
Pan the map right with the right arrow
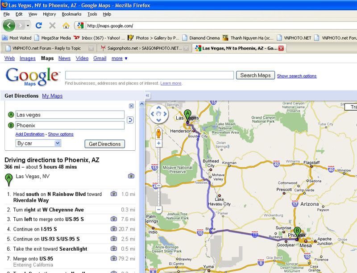(x=165, y=114)
